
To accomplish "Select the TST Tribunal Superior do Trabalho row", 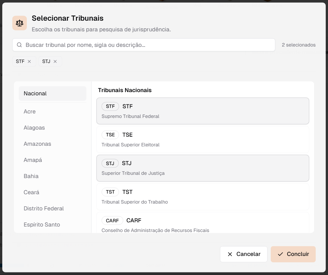I will (x=202, y=196).
